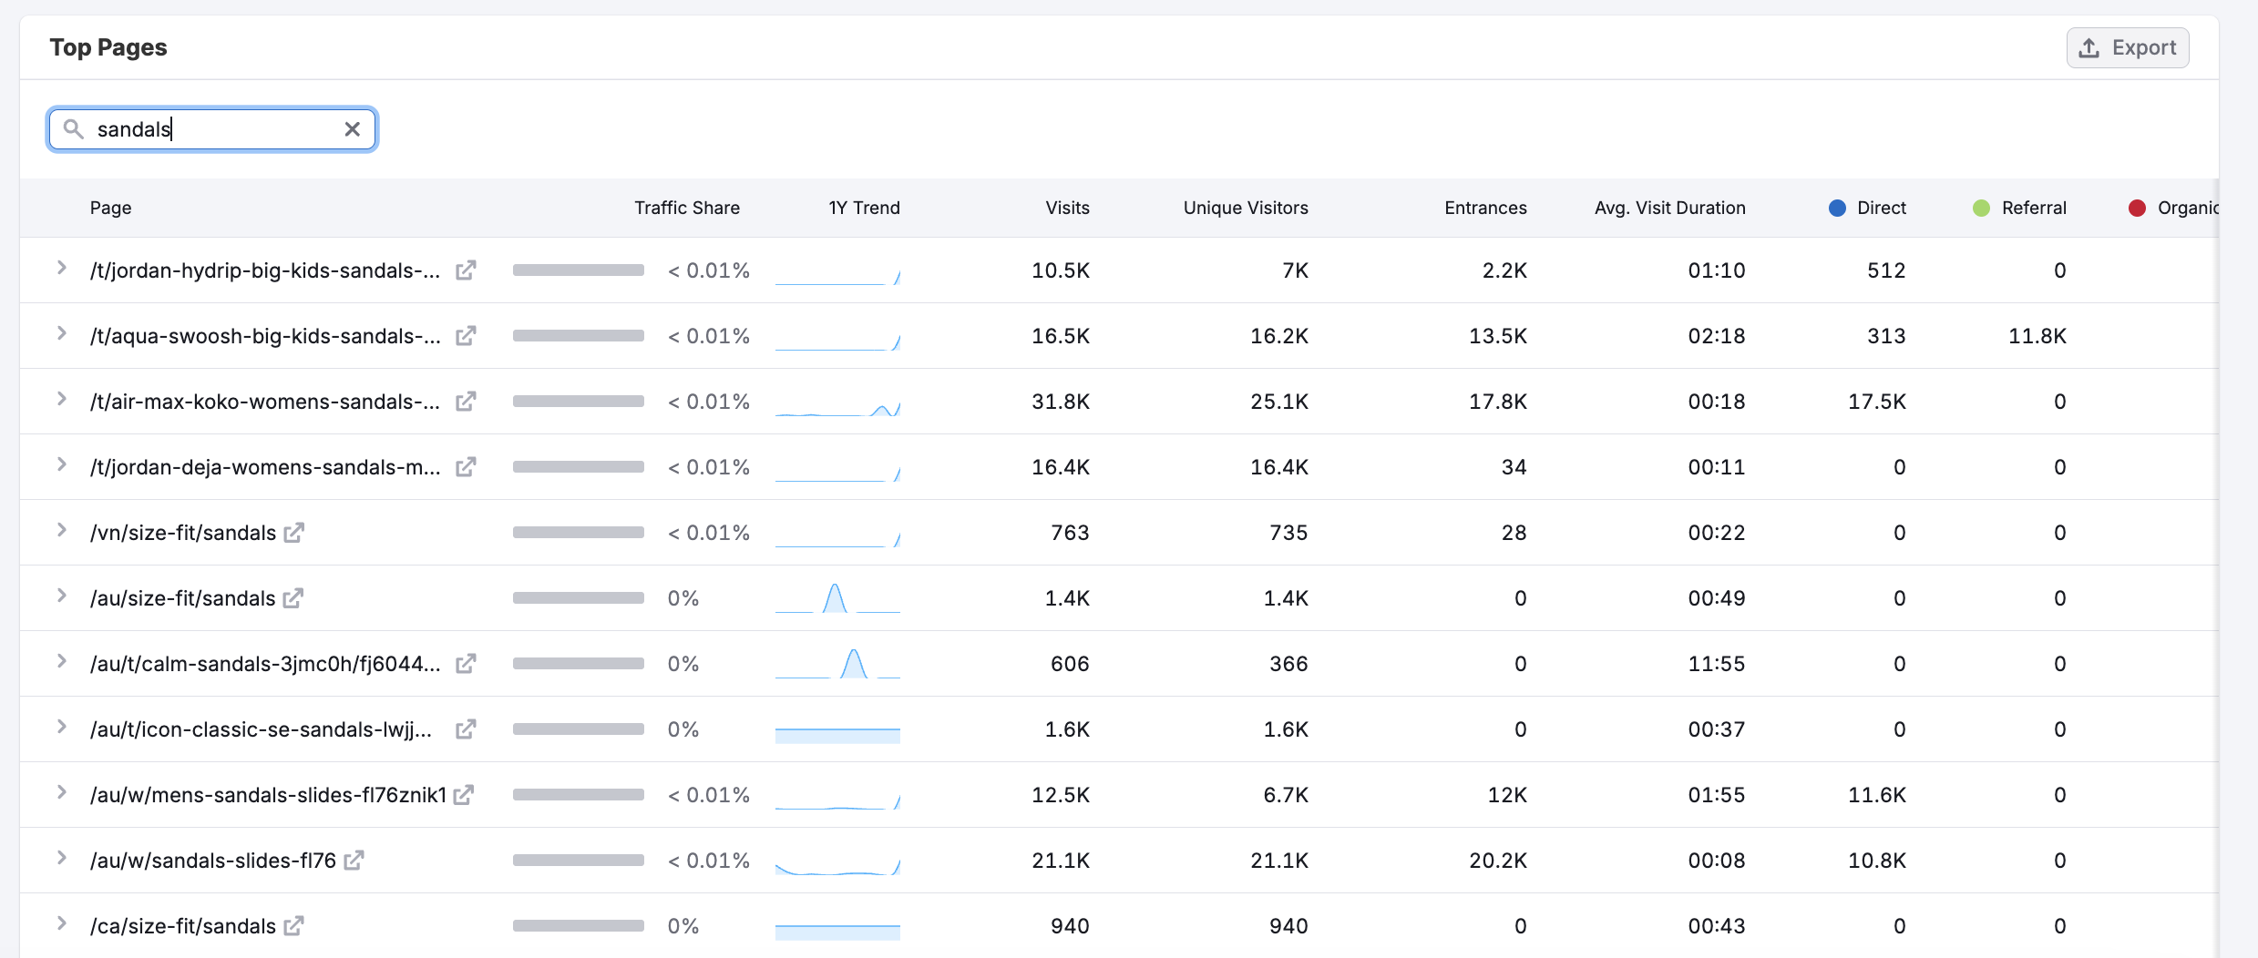Expand the /au/t/calm-sandals row details
Viewport: 2258px width, 958px height.
click(x=61, y=662)
